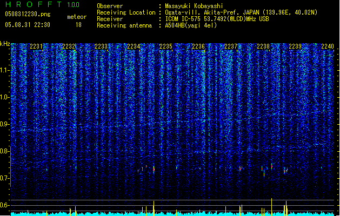Click the ICOM IC-575 receiver text
Viewport: 340px width, 216px height.
(217, 19)
